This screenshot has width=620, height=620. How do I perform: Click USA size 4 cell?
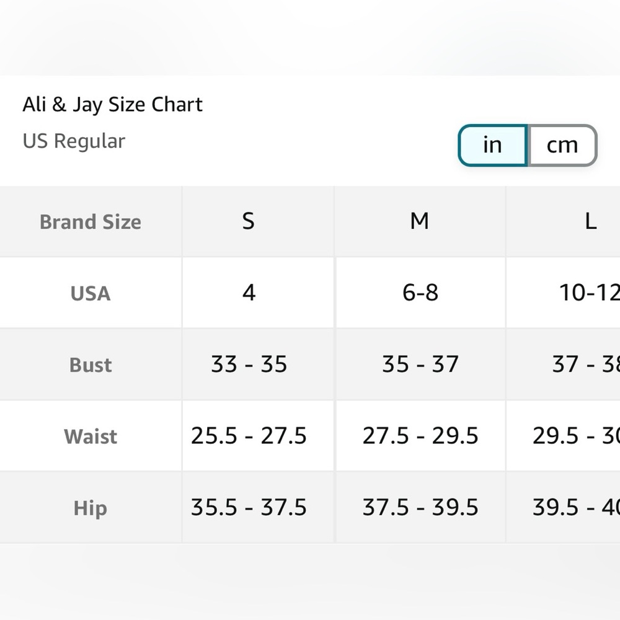(x=258, y=293)
